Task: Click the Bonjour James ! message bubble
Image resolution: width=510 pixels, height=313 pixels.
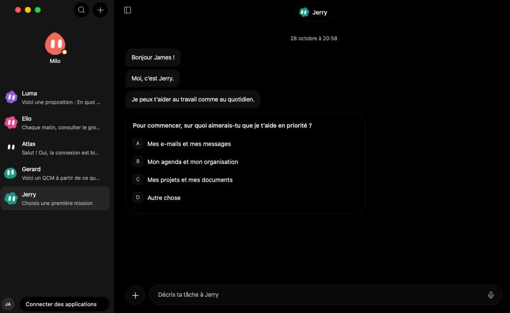Action: 153,57
